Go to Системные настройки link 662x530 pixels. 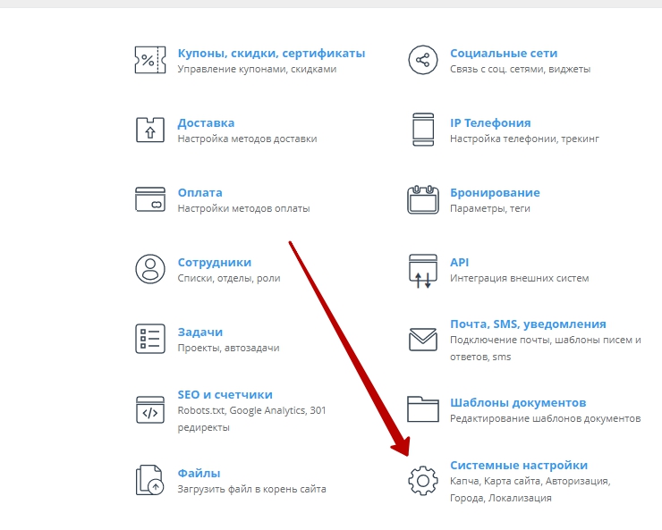tap(519, 466)
